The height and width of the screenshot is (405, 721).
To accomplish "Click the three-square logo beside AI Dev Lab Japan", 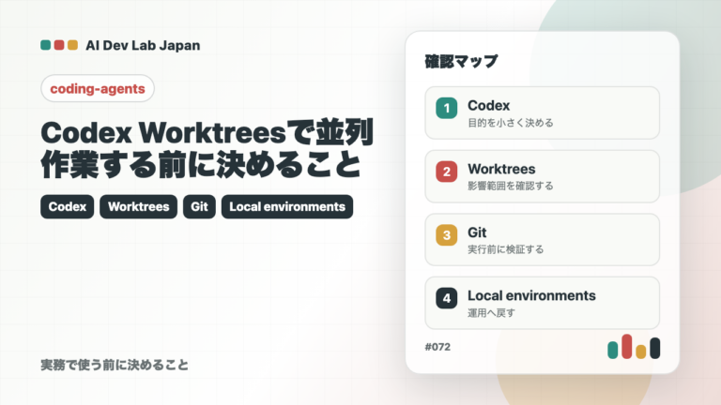I will tap(59, 45).
